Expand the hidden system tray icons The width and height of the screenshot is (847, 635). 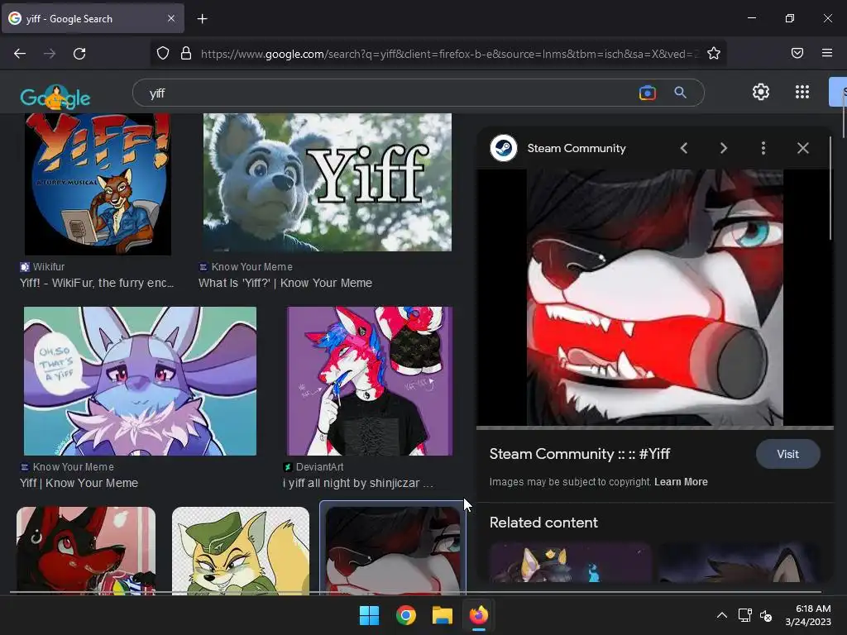pos(721,615)
